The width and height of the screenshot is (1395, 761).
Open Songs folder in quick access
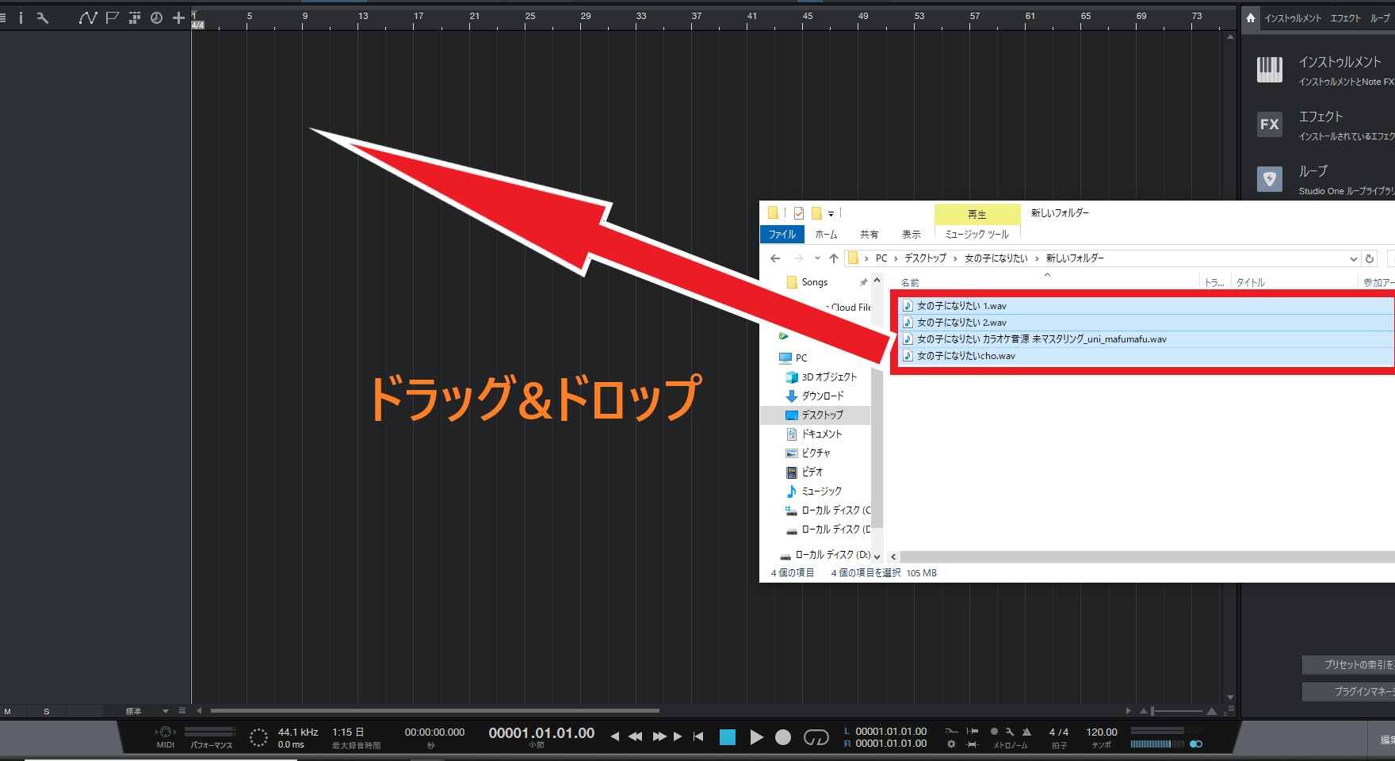[x=814, y=282]
